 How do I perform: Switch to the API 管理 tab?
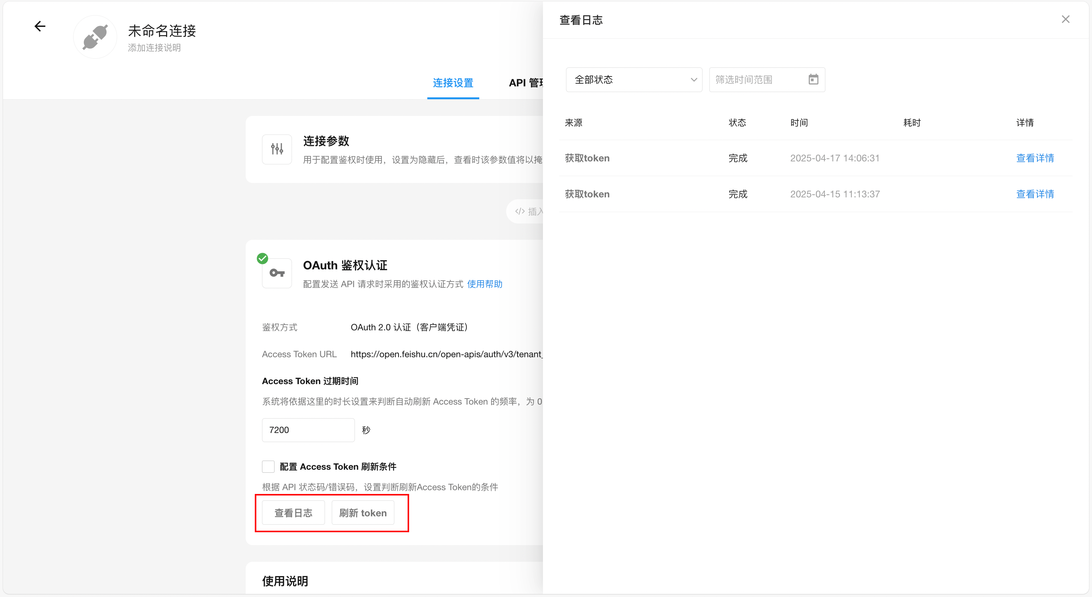(x=526, y=83)
